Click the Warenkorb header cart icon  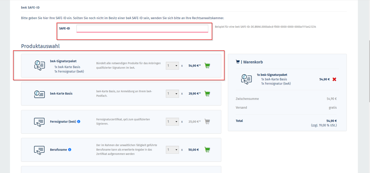238,62
